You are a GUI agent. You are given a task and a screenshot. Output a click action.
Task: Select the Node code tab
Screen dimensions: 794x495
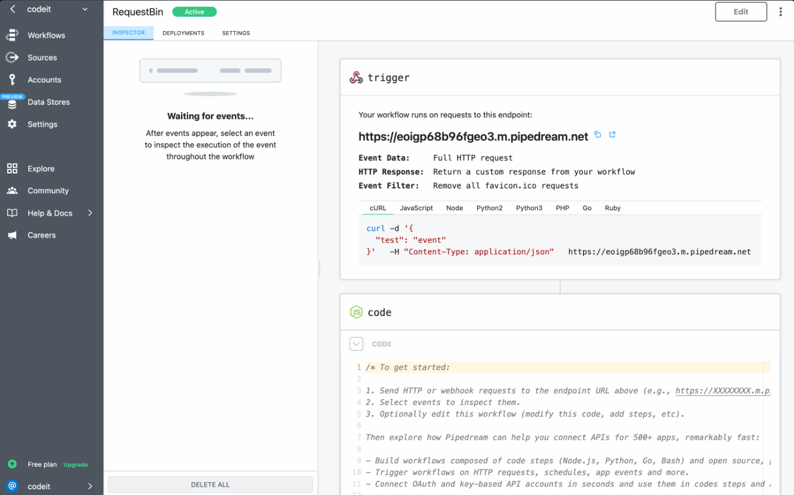coord(454,208)
